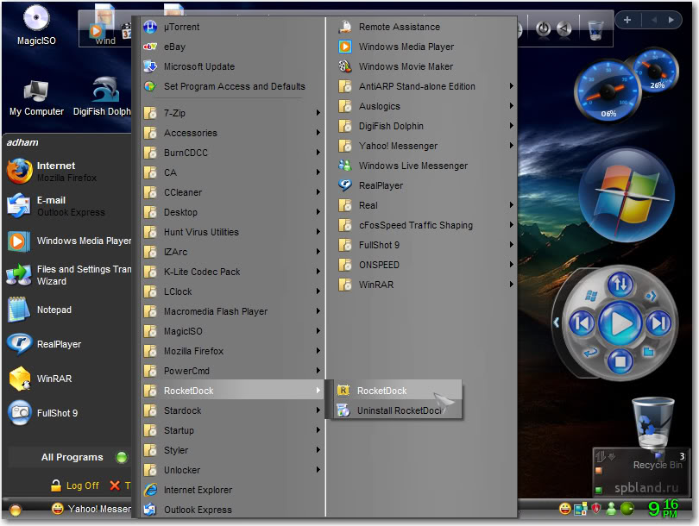Open Yahoo! Messenger taskbar button
Image resolution: width=699 pixels, height=526 pixels.
click(91, 509)
